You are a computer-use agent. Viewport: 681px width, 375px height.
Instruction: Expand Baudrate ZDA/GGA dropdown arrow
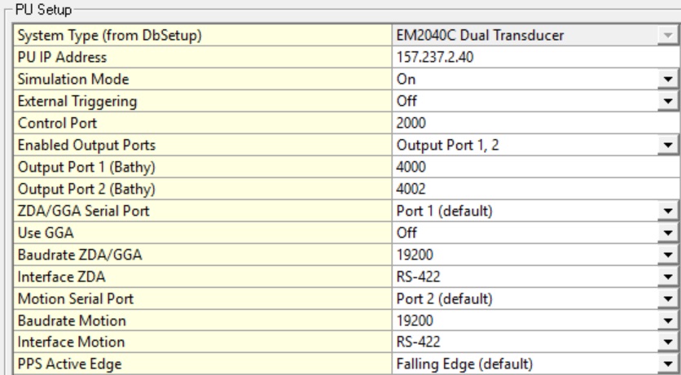(x=669, y=255)
